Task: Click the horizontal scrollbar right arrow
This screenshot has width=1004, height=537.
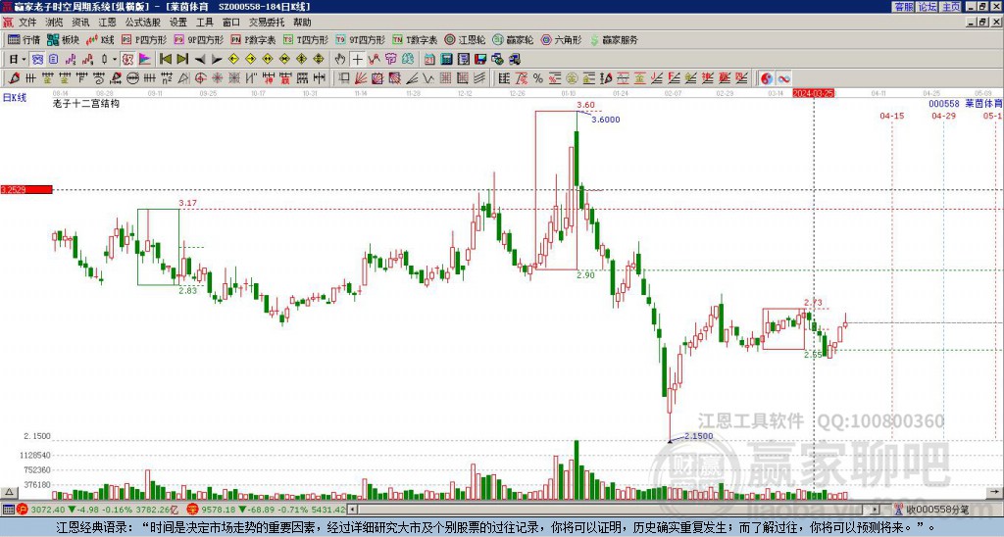Action: coord(876,510)
